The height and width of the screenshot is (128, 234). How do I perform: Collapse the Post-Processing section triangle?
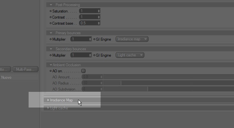[51, 5]
